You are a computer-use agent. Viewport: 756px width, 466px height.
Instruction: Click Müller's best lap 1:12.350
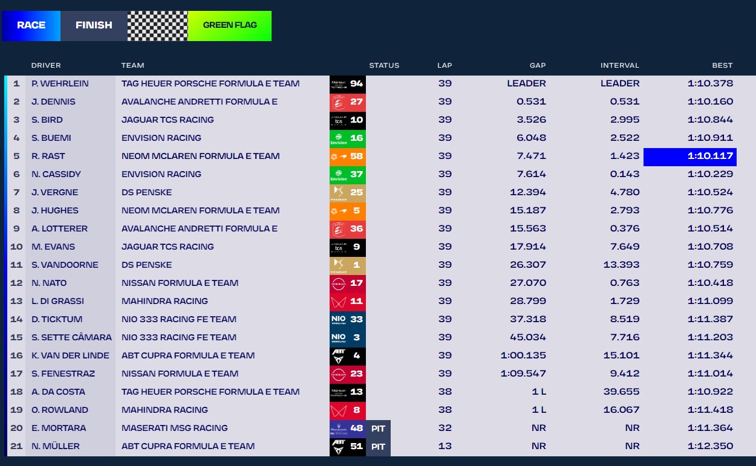711,446
